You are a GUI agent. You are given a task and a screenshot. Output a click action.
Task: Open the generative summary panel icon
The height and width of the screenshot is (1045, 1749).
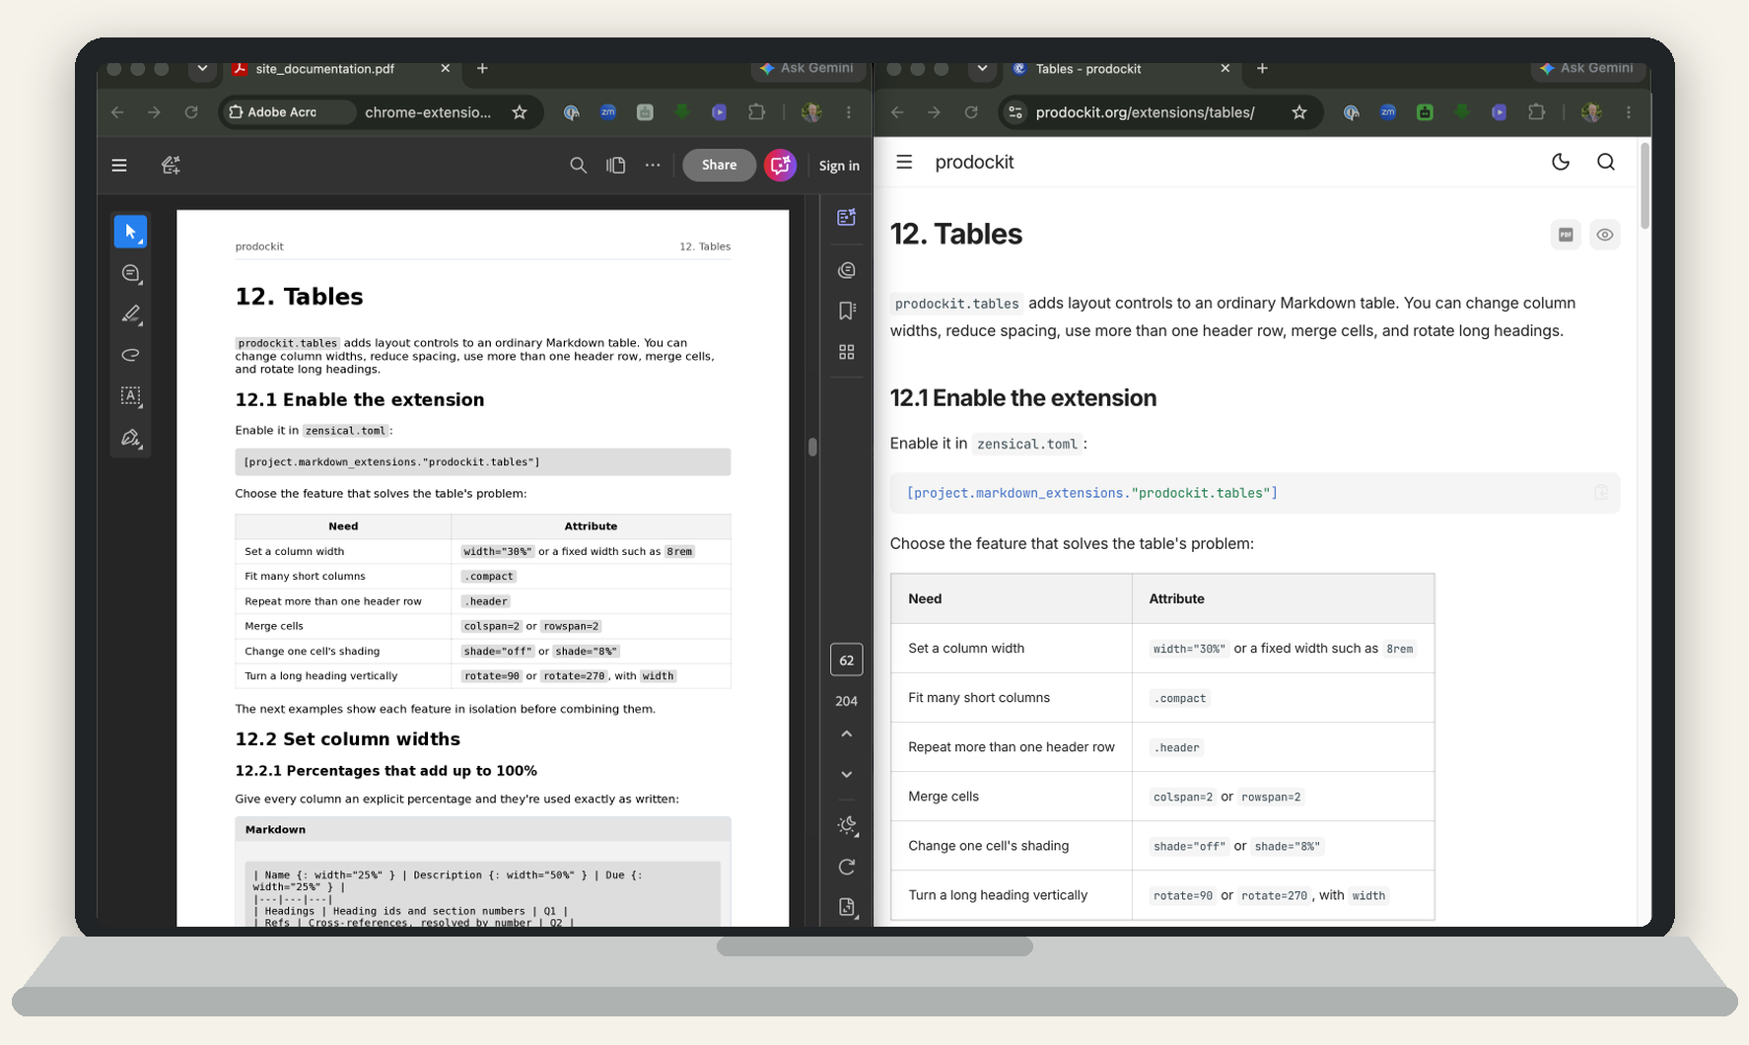[x=846, y=218]
